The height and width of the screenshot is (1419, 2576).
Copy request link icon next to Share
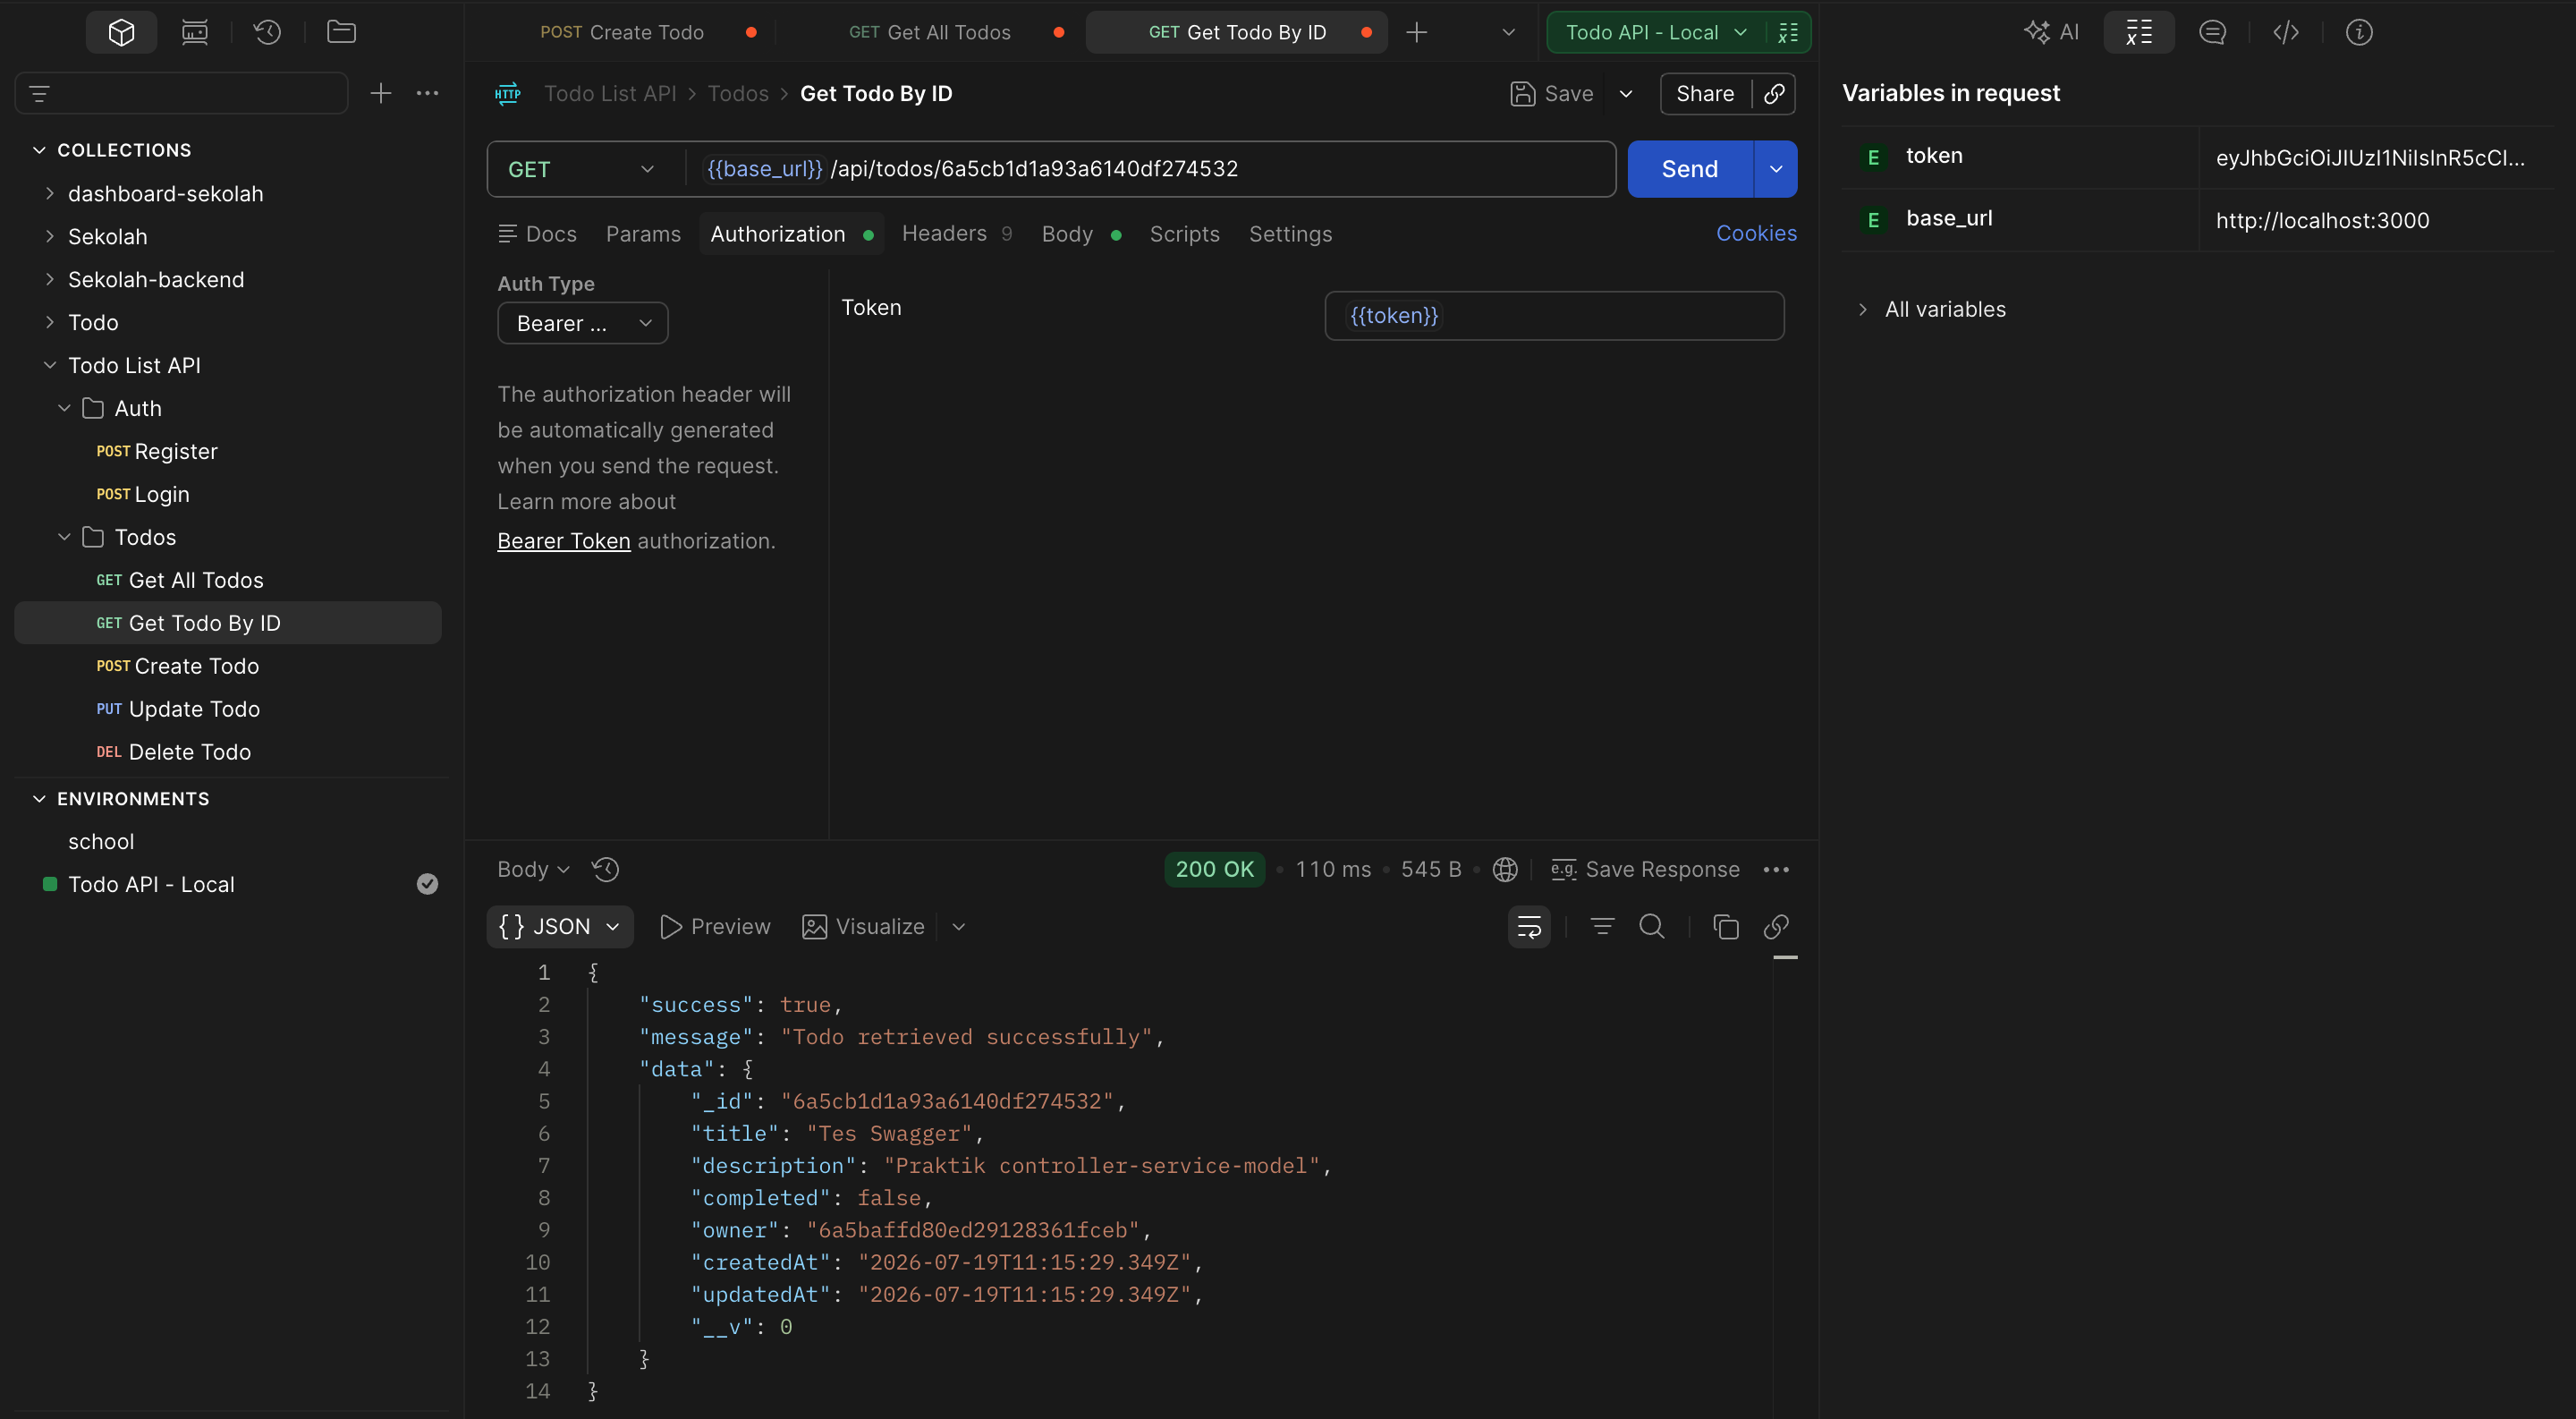pos(1775,94)
